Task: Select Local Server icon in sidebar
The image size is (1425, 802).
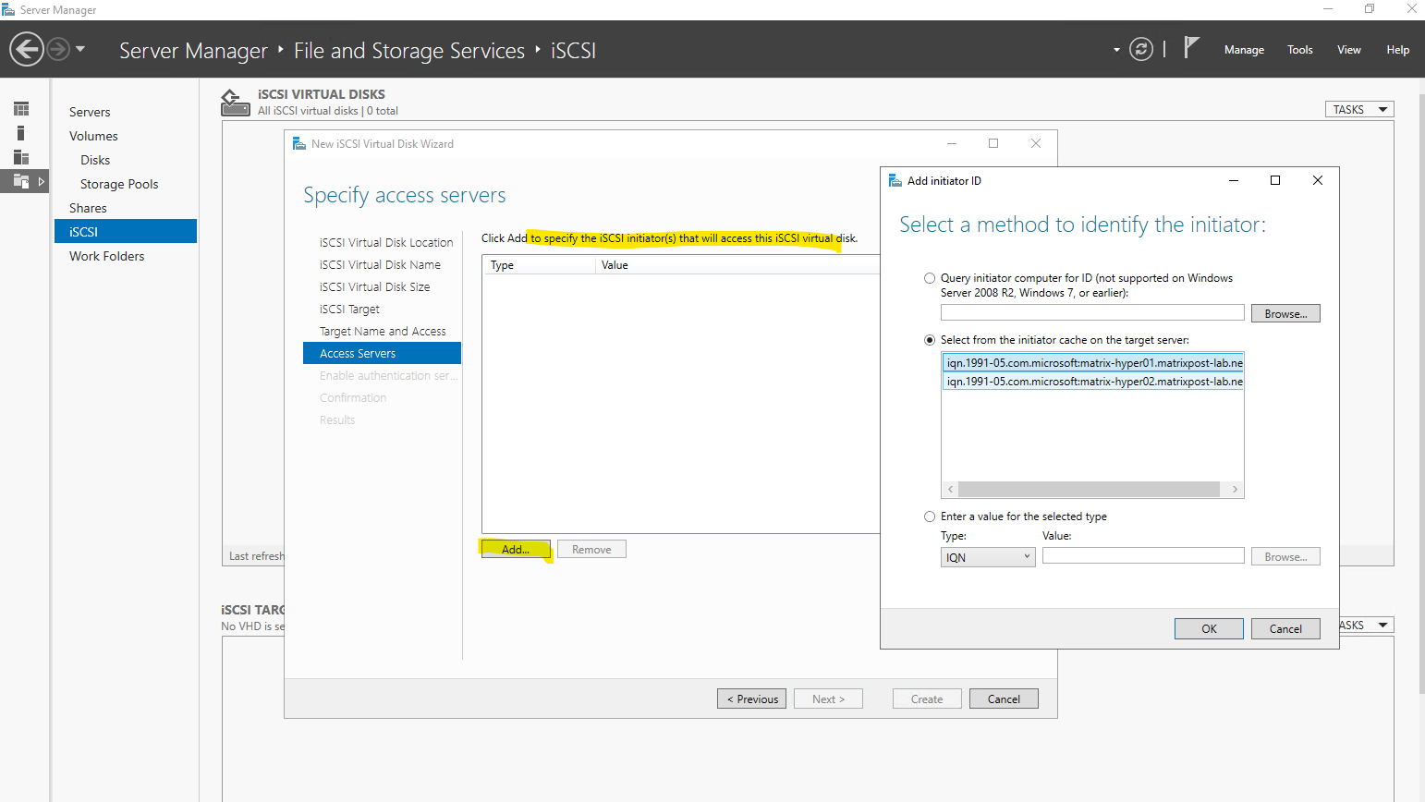Action: pyautogui.click(x=21, y=133)
